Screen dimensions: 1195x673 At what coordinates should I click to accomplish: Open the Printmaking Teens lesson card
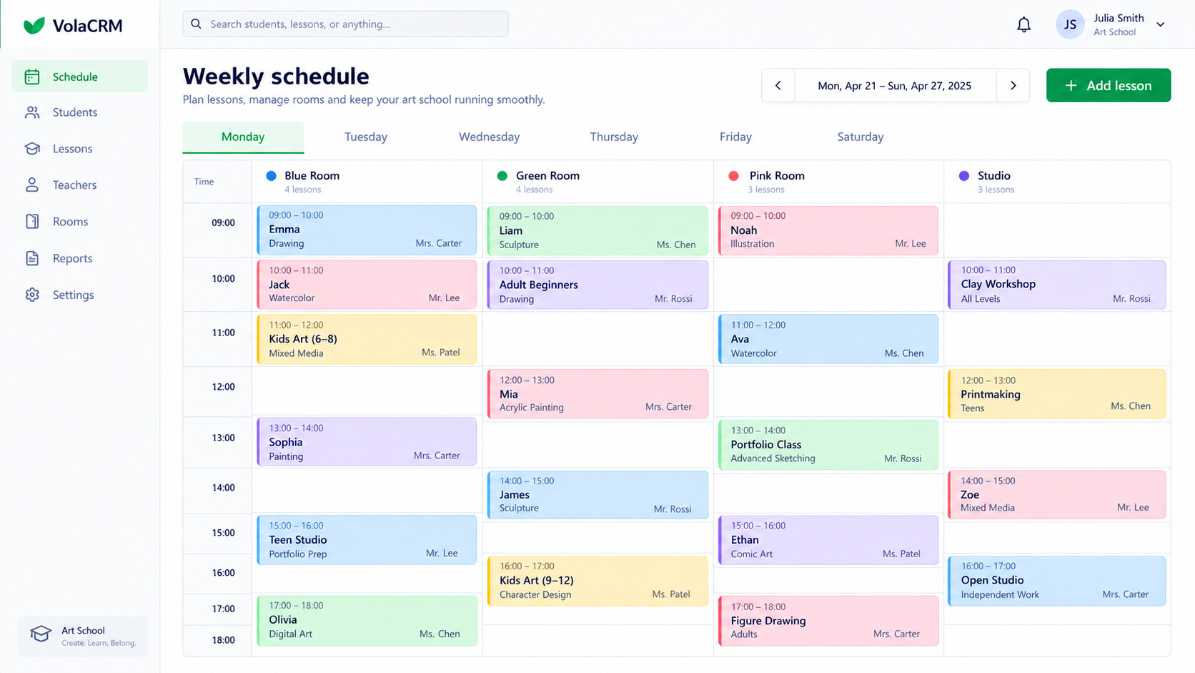pyautogui.click(x=1057, y=394)
